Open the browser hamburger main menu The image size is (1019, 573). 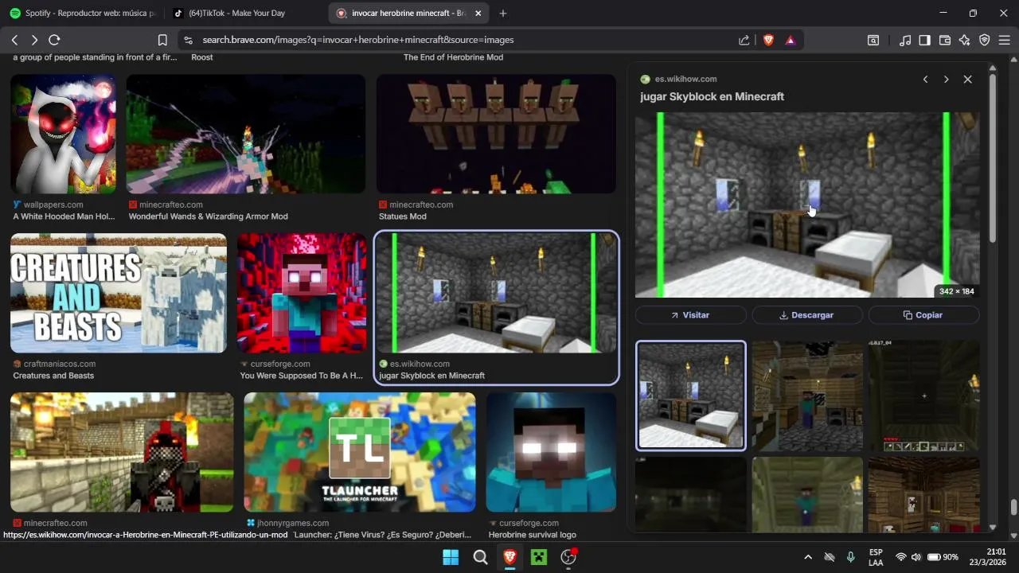[x=1004, y=40]
